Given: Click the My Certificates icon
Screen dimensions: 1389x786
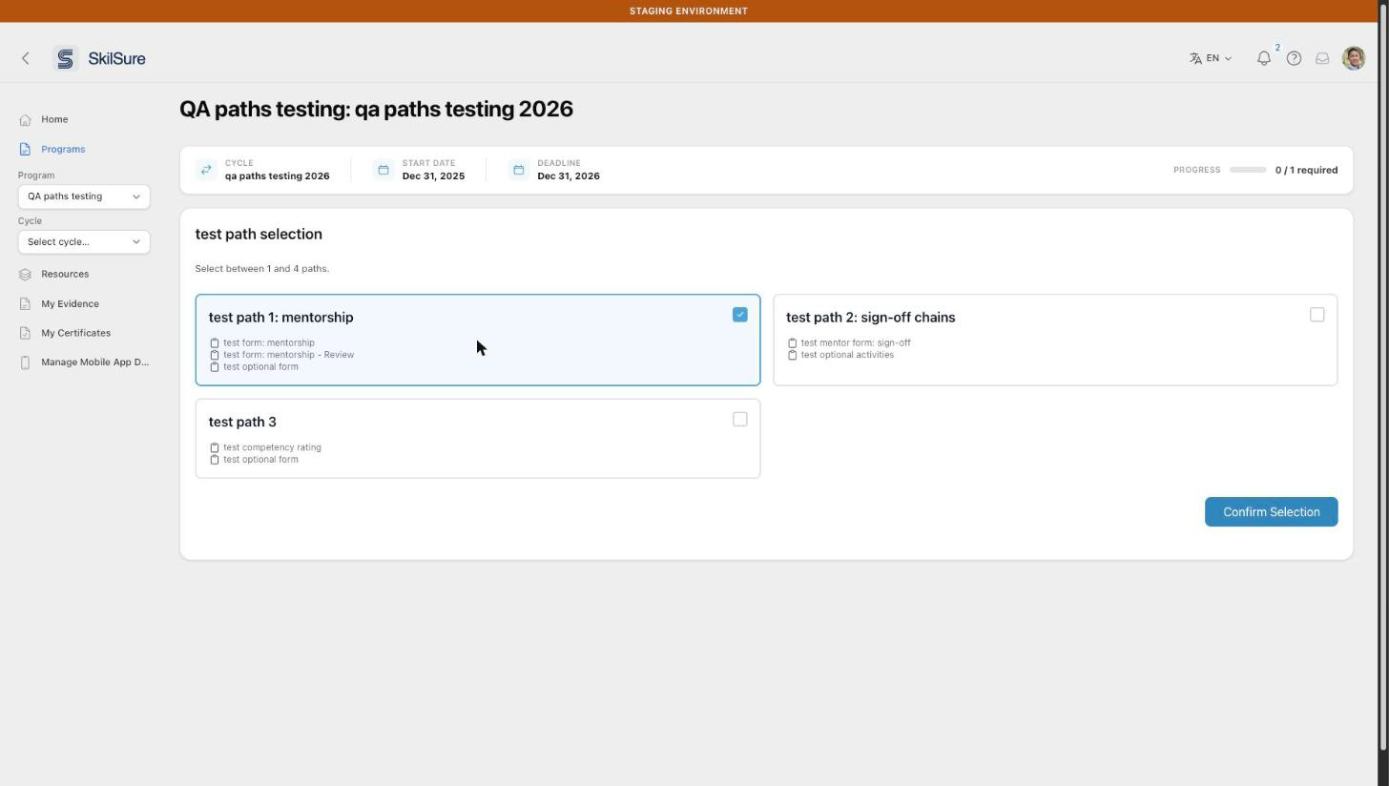Looking at the screenshot, I should 25,333.
